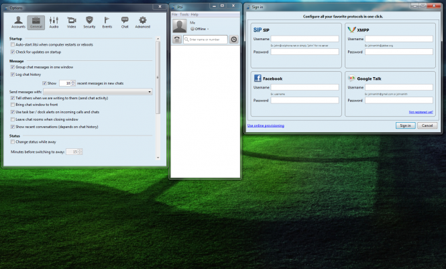Click the XMPP Password field
The image size is (446, 269).
399,52
